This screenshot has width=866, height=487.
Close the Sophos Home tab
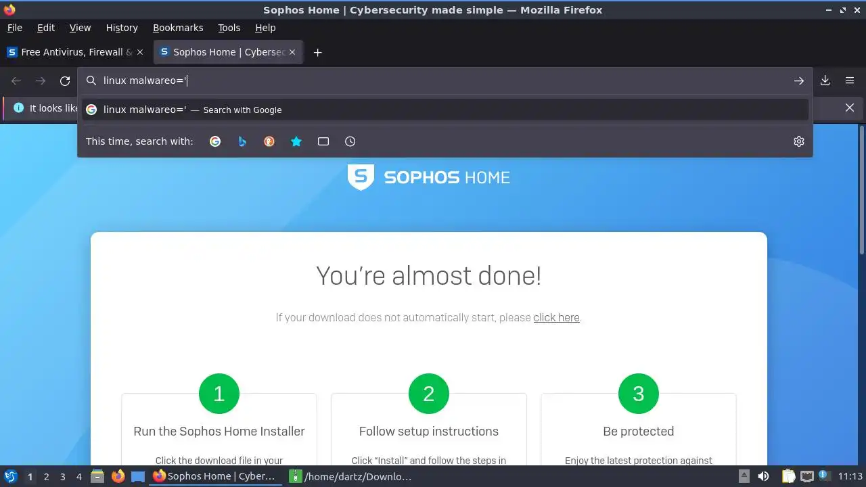[292, 52]
